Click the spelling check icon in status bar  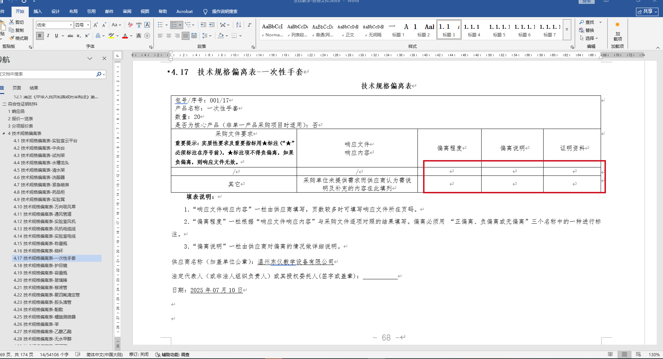coord(78,354)
